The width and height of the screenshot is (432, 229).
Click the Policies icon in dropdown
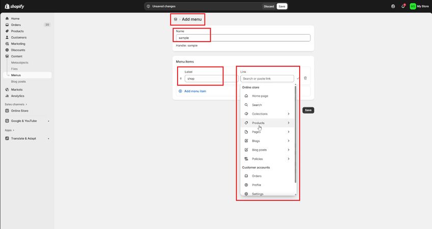click(246, 159)
